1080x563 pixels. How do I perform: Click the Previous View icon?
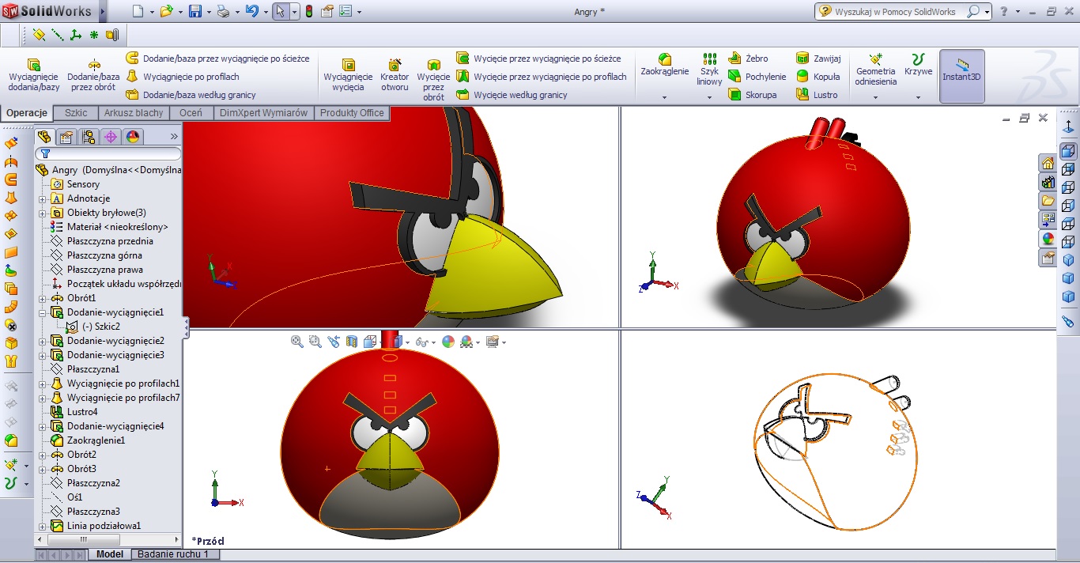pos(334,342)
